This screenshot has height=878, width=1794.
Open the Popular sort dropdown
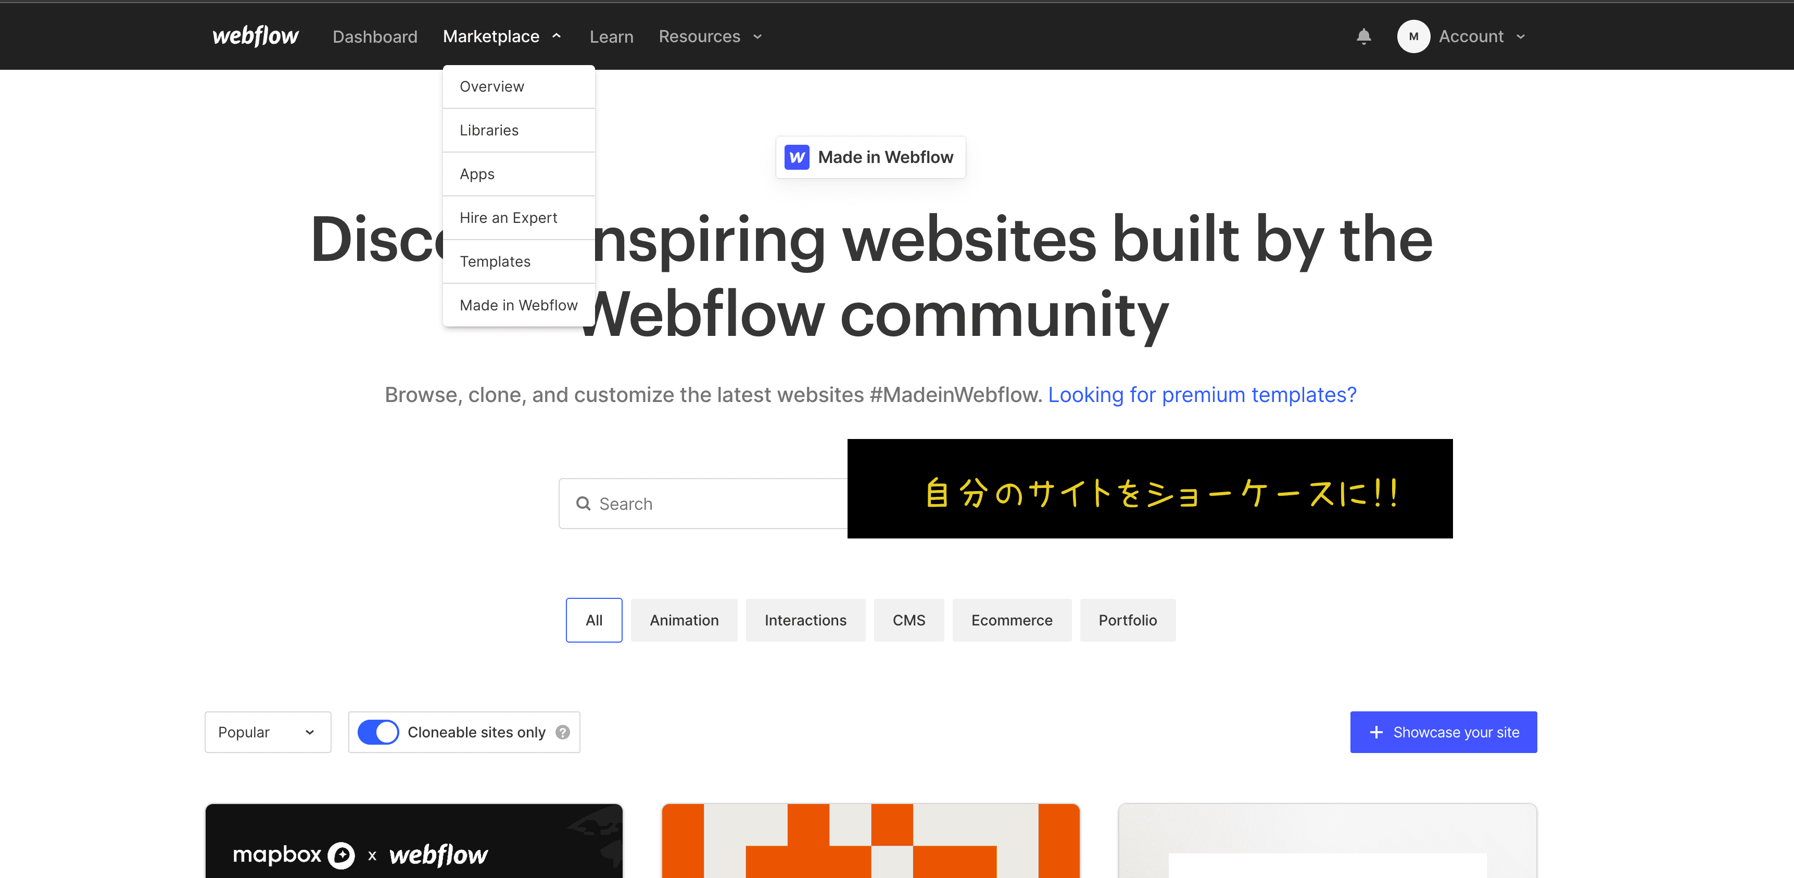[267, 733]
